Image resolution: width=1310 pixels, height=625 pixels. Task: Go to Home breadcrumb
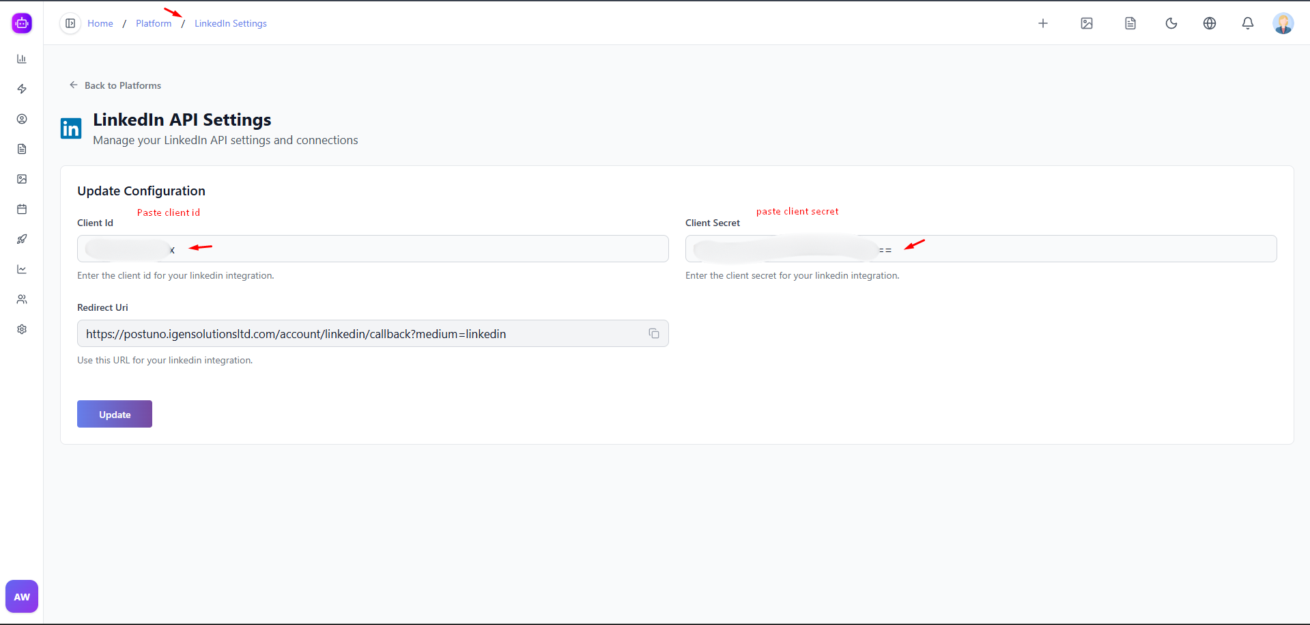click(100, 23)
